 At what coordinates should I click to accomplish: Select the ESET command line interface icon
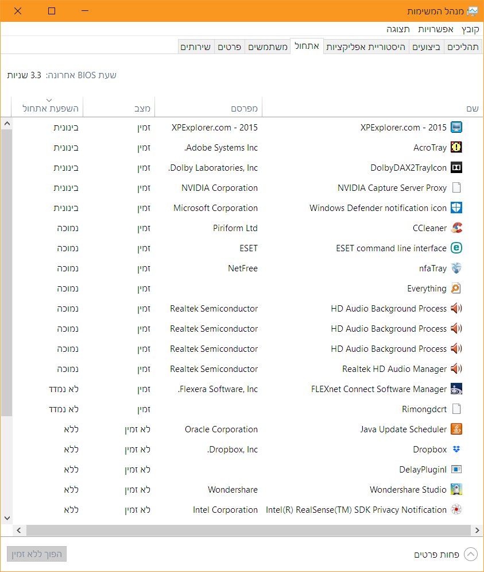coord(456,248)
